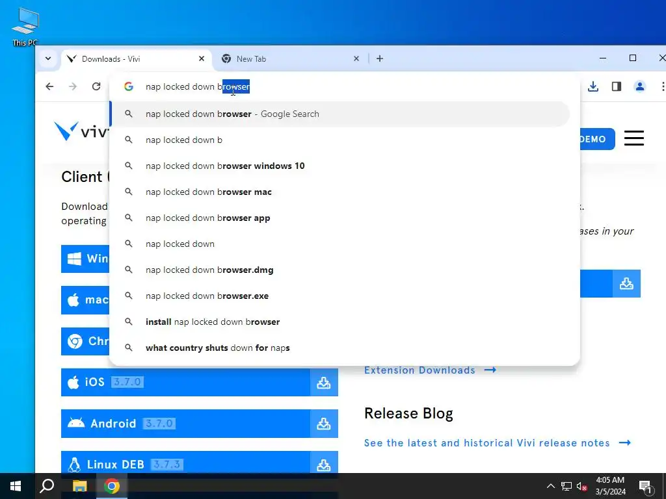Open 'See the latest and historical Vivi release notes'
Image resolution: width=666 pixels, height=499 pixels.
pos(498,443)
